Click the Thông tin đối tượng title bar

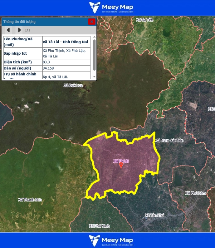click(x=44, y=22)
